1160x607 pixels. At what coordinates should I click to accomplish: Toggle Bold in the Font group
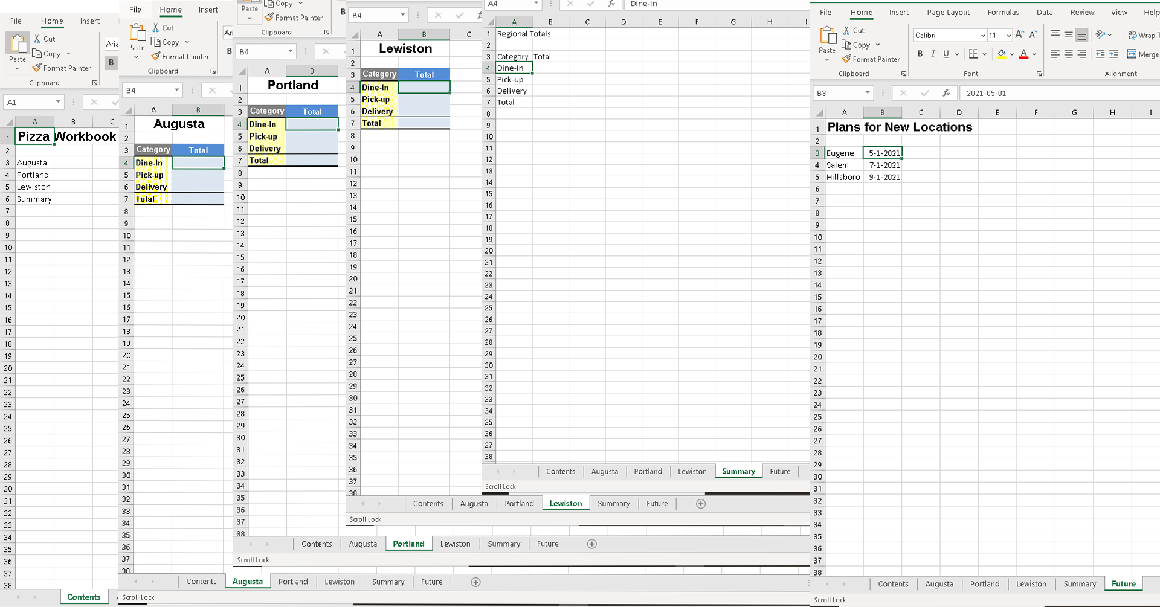(x=920, y=54)
